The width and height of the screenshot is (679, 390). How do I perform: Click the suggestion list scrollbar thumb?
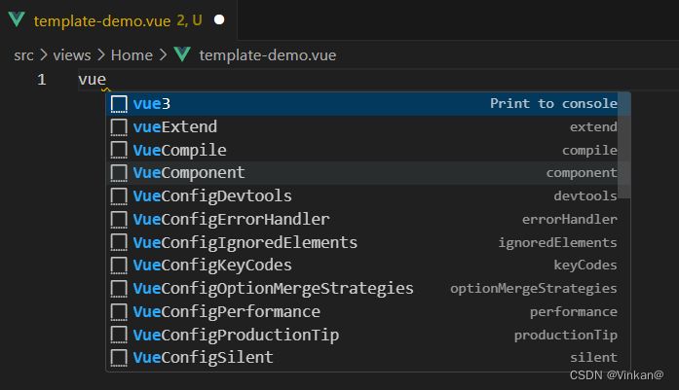coord(624,145)
